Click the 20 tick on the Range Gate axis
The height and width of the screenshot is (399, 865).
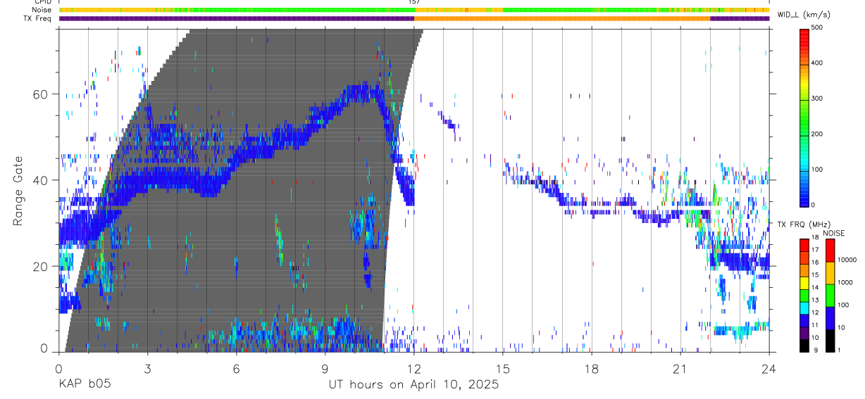[x=41, y=266]
